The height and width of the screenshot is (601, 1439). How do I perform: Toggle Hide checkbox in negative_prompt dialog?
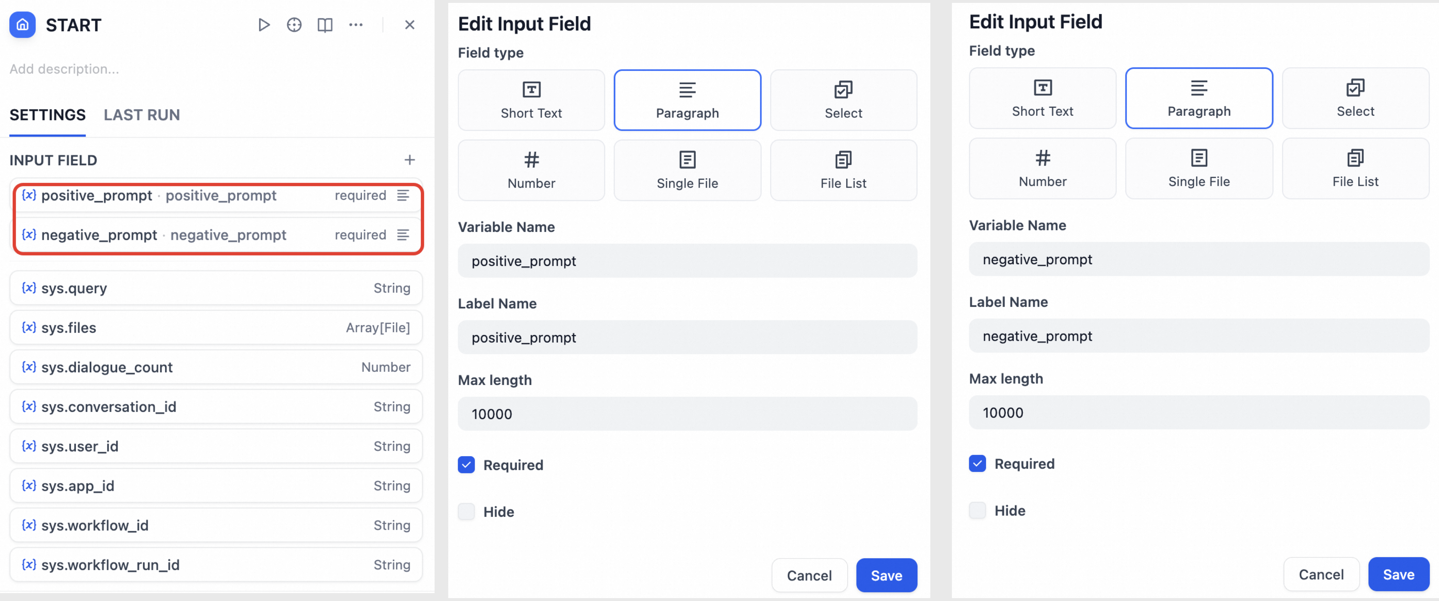click(x=977, y=510)
